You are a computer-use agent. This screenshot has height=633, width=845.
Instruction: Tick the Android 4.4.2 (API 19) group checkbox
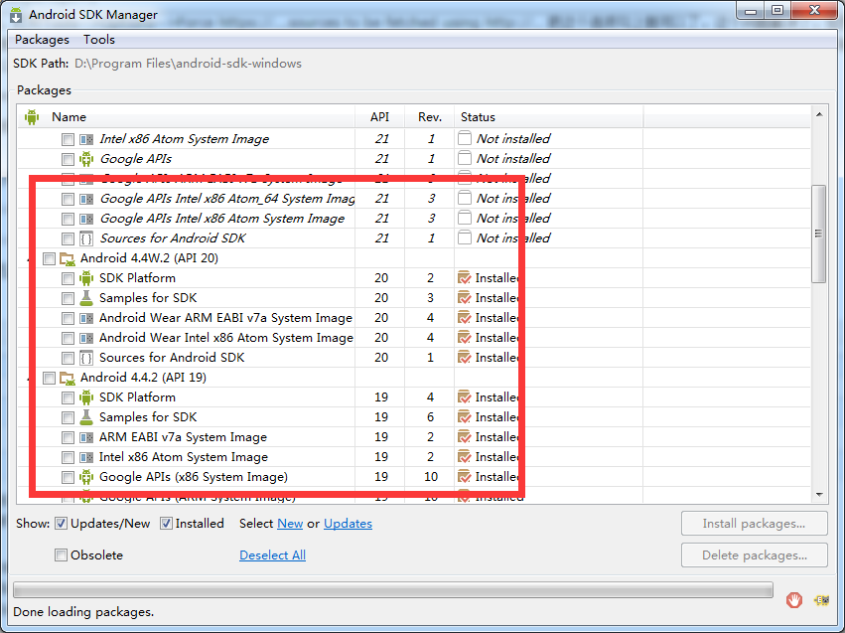pyautogui.click(x=49, y=378)
